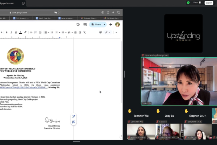Click the Gemini sparkle icon
217x145 pixels.
point(110,25)
